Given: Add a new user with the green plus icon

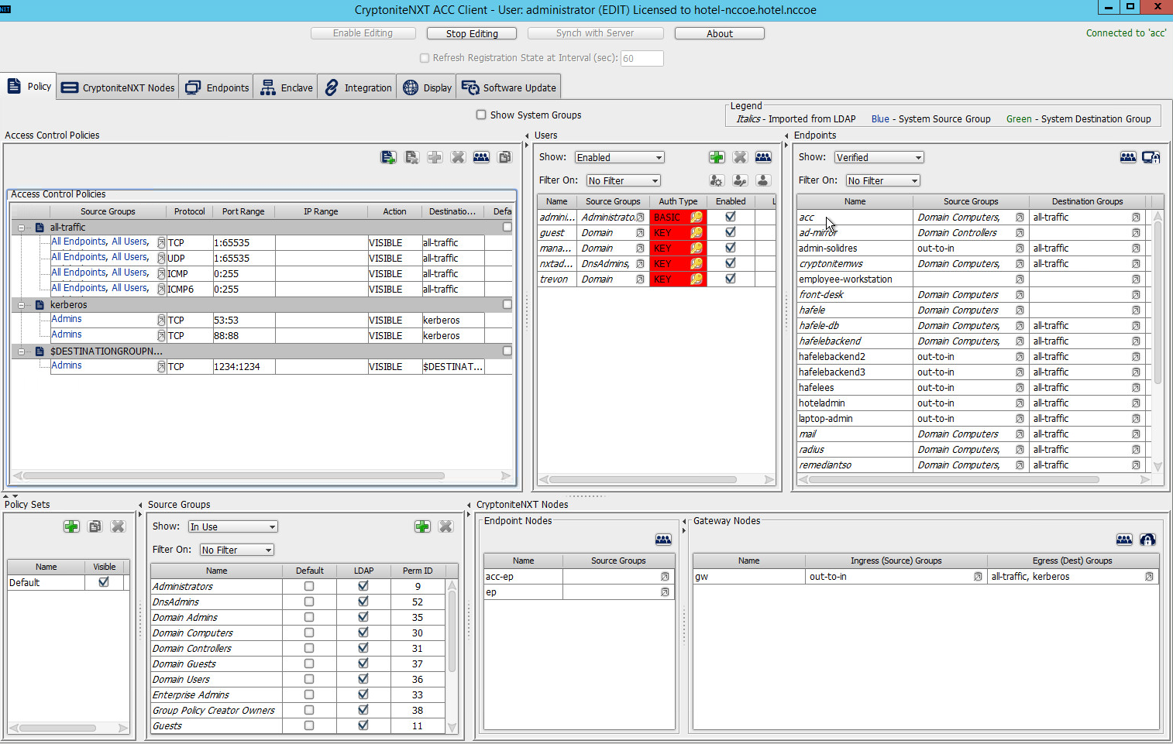Looking at the screenshot, I should pyautogui.click(x=717, y=157).
